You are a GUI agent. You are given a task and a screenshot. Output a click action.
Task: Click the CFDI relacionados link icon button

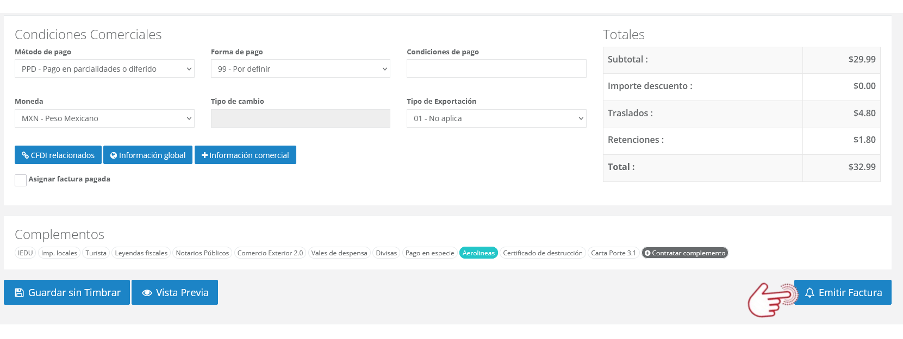[58, 155]
